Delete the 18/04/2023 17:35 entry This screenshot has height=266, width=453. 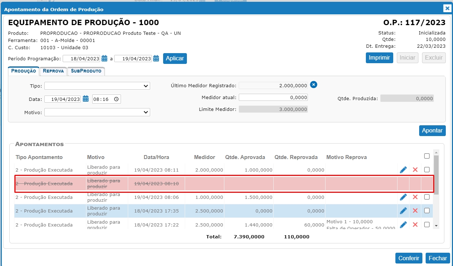click(415, 211)
